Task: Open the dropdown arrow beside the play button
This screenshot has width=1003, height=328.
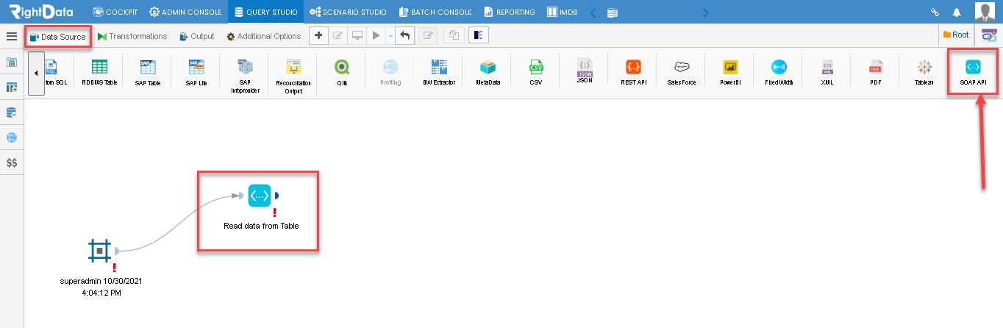Action: pos(390,36)
